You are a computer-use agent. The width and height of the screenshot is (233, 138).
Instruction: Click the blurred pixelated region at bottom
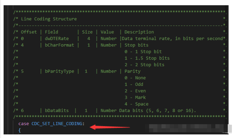coord(189,128)
